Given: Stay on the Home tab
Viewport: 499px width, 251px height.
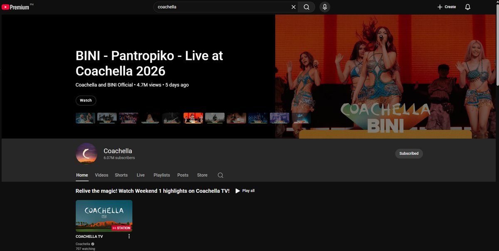Looking at the screenshot, I should pos(82,175).
